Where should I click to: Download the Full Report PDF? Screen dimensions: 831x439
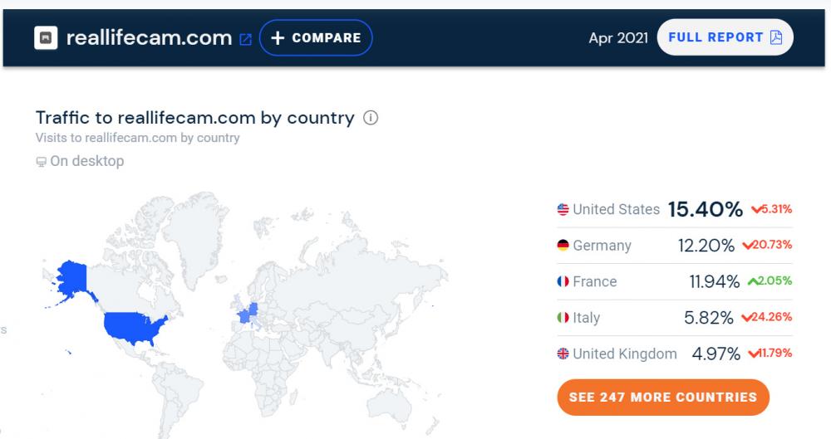[725, 37]
